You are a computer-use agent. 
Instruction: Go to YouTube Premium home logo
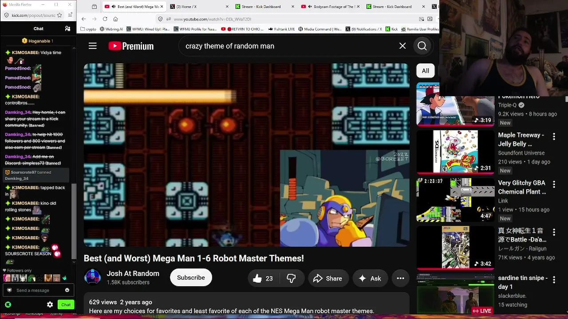131,46
